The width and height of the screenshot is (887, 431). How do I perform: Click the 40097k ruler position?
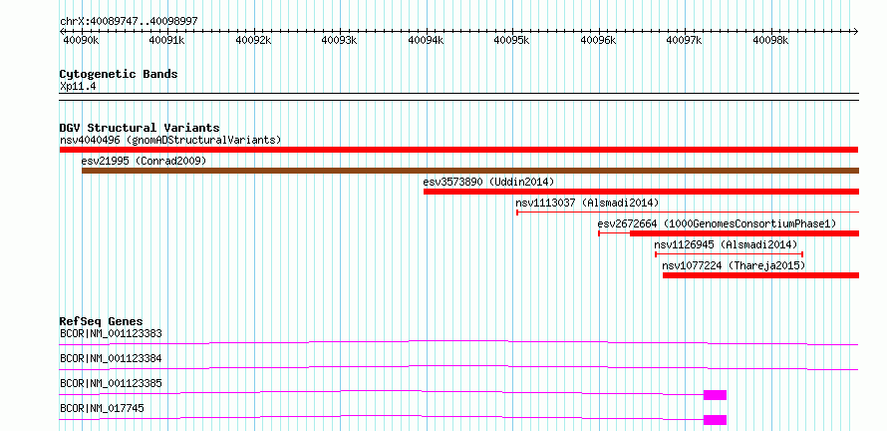pyautogui.click(x=685, y=41)
